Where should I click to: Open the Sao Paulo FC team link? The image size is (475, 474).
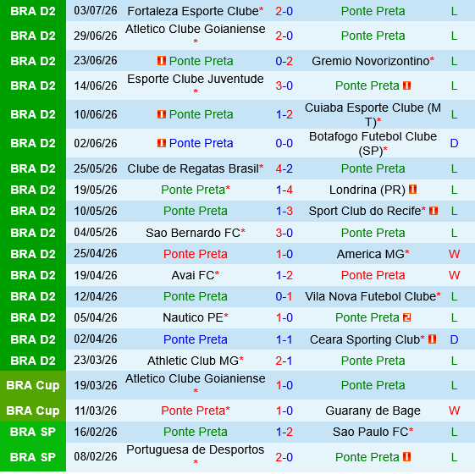point(370,432)
